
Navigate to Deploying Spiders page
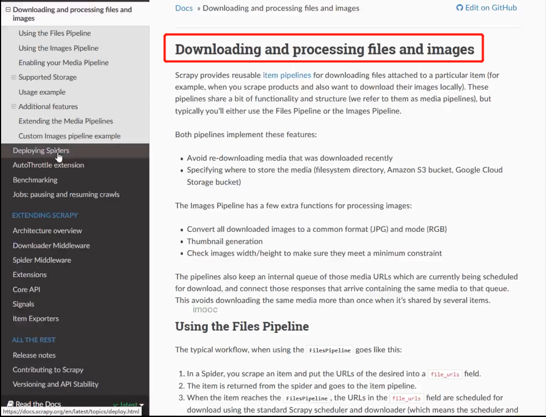pos(41,150)
